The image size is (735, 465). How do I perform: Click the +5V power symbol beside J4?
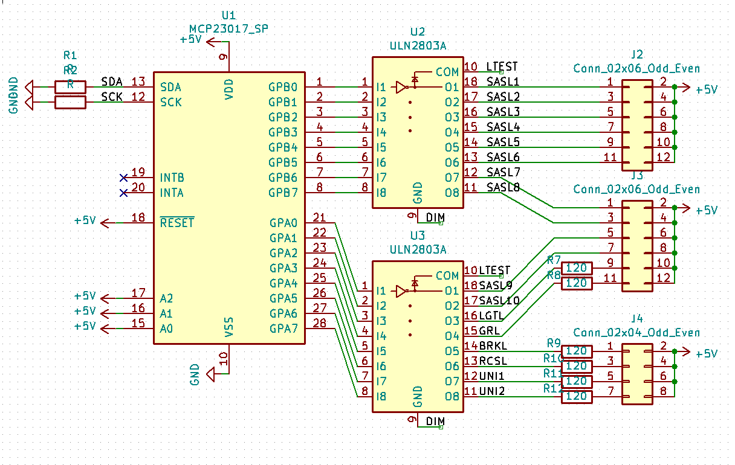point(686,351)
